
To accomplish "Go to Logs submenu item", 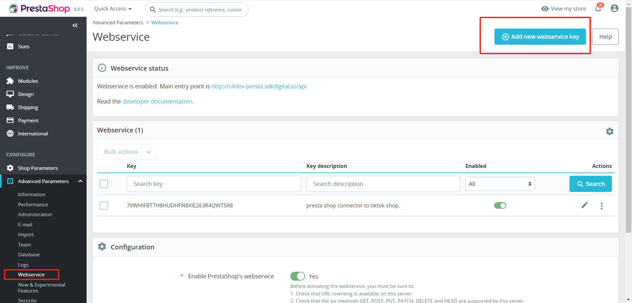I will tap(23, 265).
